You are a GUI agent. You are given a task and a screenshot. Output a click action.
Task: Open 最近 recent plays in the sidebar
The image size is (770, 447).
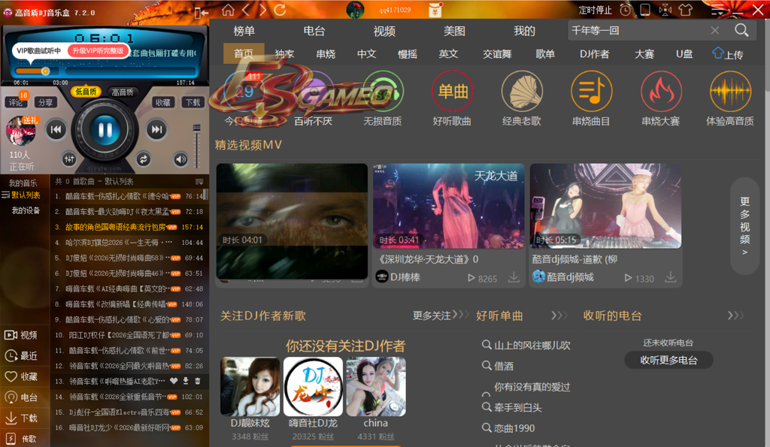20,356
